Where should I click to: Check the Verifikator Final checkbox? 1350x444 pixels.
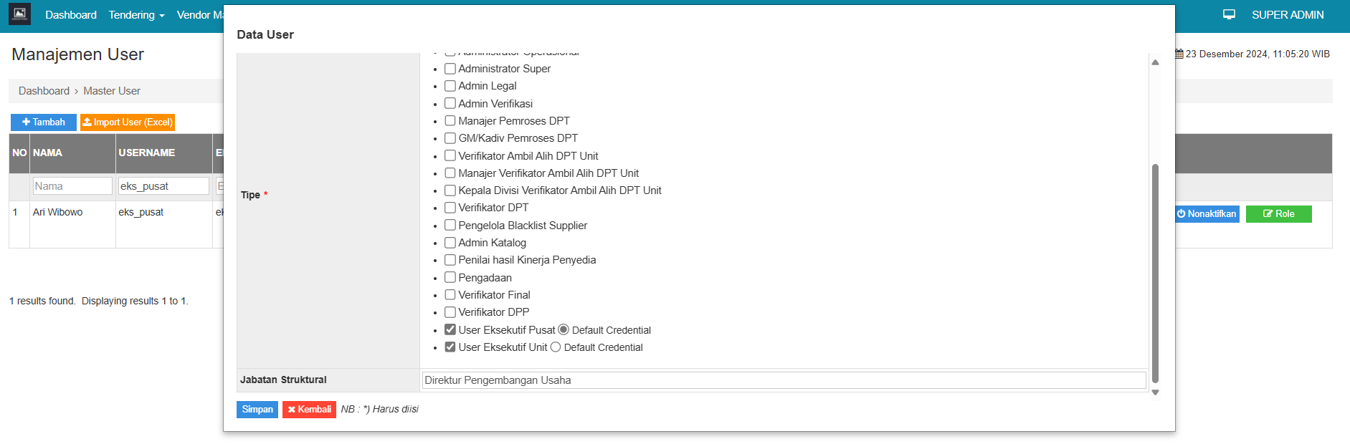(450, 294)
